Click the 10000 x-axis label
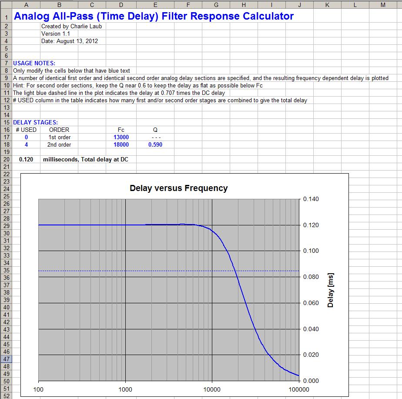The image size is (402, 399). point(212,389)
